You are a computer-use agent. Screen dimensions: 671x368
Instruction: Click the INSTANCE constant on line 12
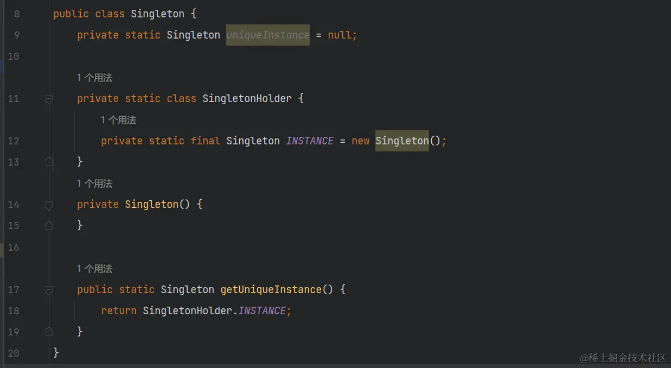click(310, 141)
